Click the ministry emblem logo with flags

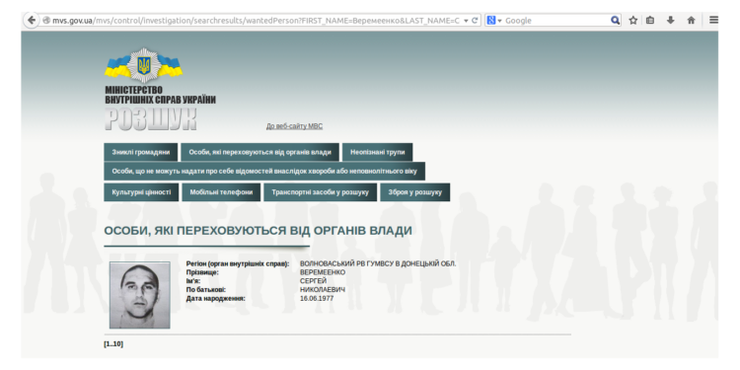point(143,65)
